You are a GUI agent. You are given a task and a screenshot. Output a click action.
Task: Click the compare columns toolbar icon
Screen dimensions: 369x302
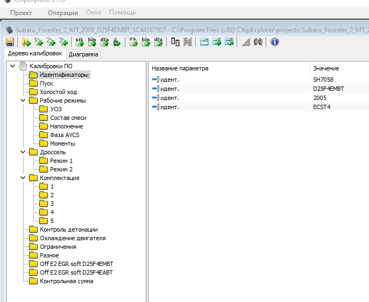[175, 42]
